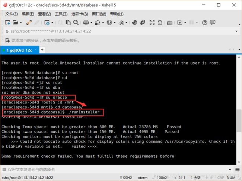Image resolution: width=242 pixels, height=181 pixels.
Task: Click the plus button for new tab
Action: pos(42,50)
